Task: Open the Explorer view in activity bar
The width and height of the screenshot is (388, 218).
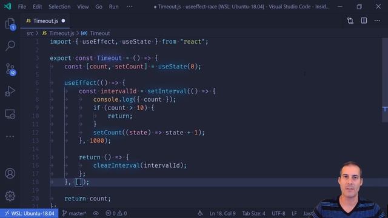Action: (x=10, y=24)
